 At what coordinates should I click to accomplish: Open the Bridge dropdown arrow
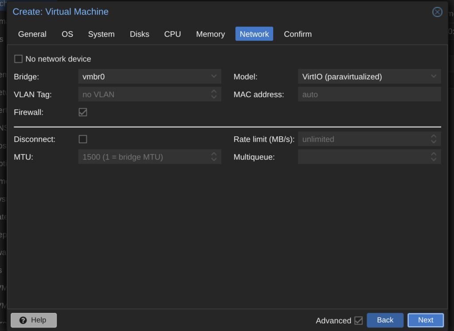214,77
